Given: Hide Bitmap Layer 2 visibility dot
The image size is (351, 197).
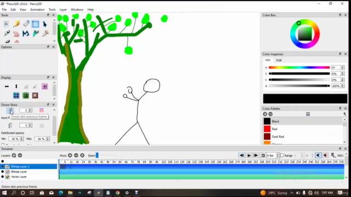Looking at the screenshot, I should (x=2, y=166).
